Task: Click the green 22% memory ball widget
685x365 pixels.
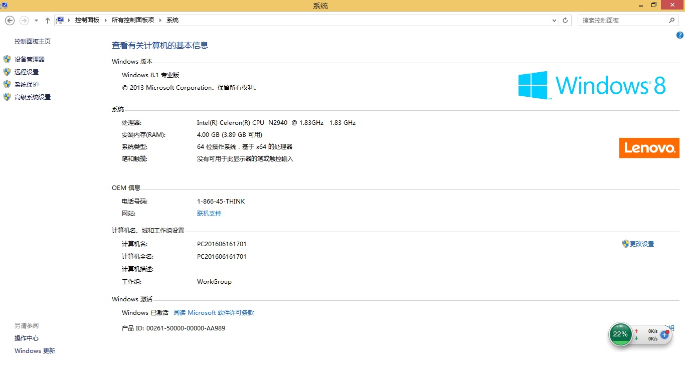Action: [x=620, y=334]
